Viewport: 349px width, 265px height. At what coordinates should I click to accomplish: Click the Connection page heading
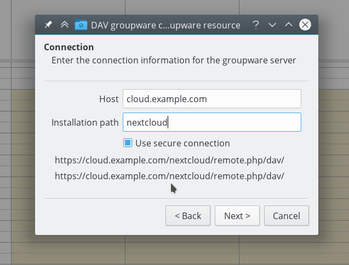pos(68,47)
